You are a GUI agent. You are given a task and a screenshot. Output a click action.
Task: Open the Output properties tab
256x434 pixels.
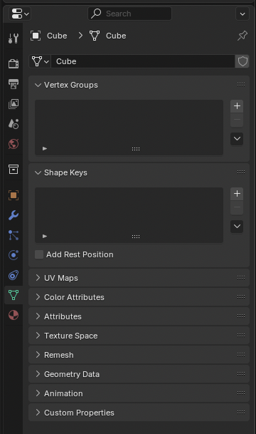pyautogui.click(x=14, y=84)
